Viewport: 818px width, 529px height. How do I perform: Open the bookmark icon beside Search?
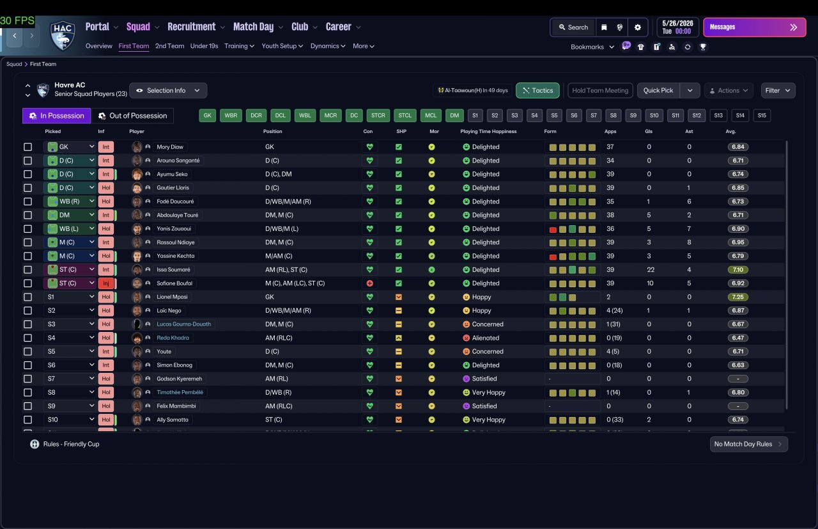click(x=604, y=28)
